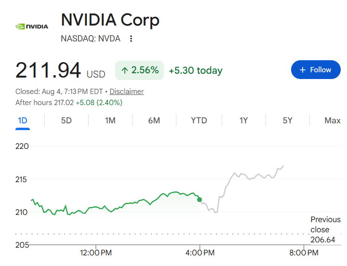This screenshot has width=347, height=266.
Task: Click the NVIDIA logo
Action: tap(32, 27)
